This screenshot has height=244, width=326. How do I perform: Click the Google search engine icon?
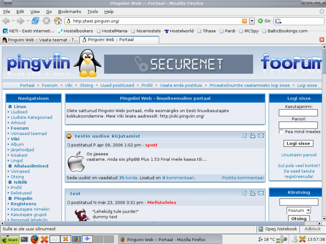click(278, 21)
